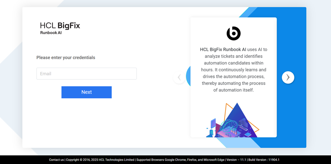The width and height of the screenshot is (331, 164).
Task: Click the Runbook AI description paragraph
Action: pyautogui.click(x=234, y=70)
